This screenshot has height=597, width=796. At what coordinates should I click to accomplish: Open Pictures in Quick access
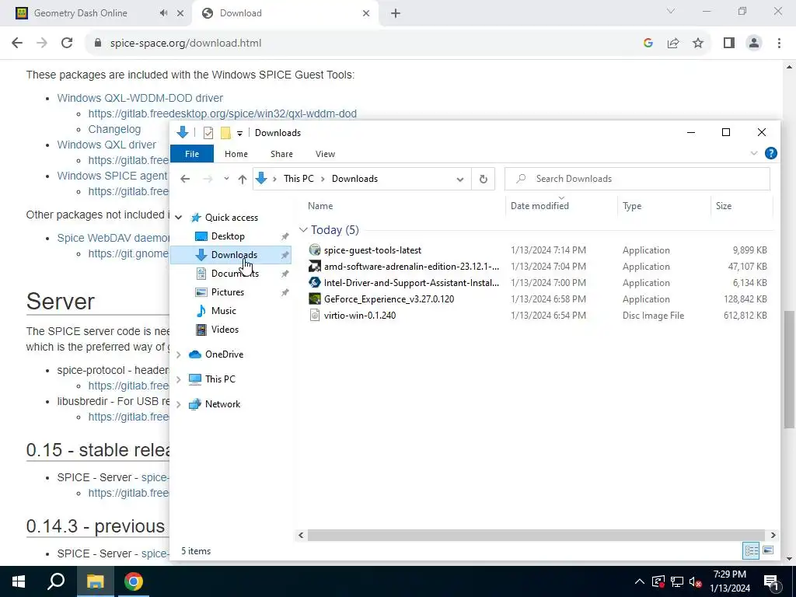(228, 292)
